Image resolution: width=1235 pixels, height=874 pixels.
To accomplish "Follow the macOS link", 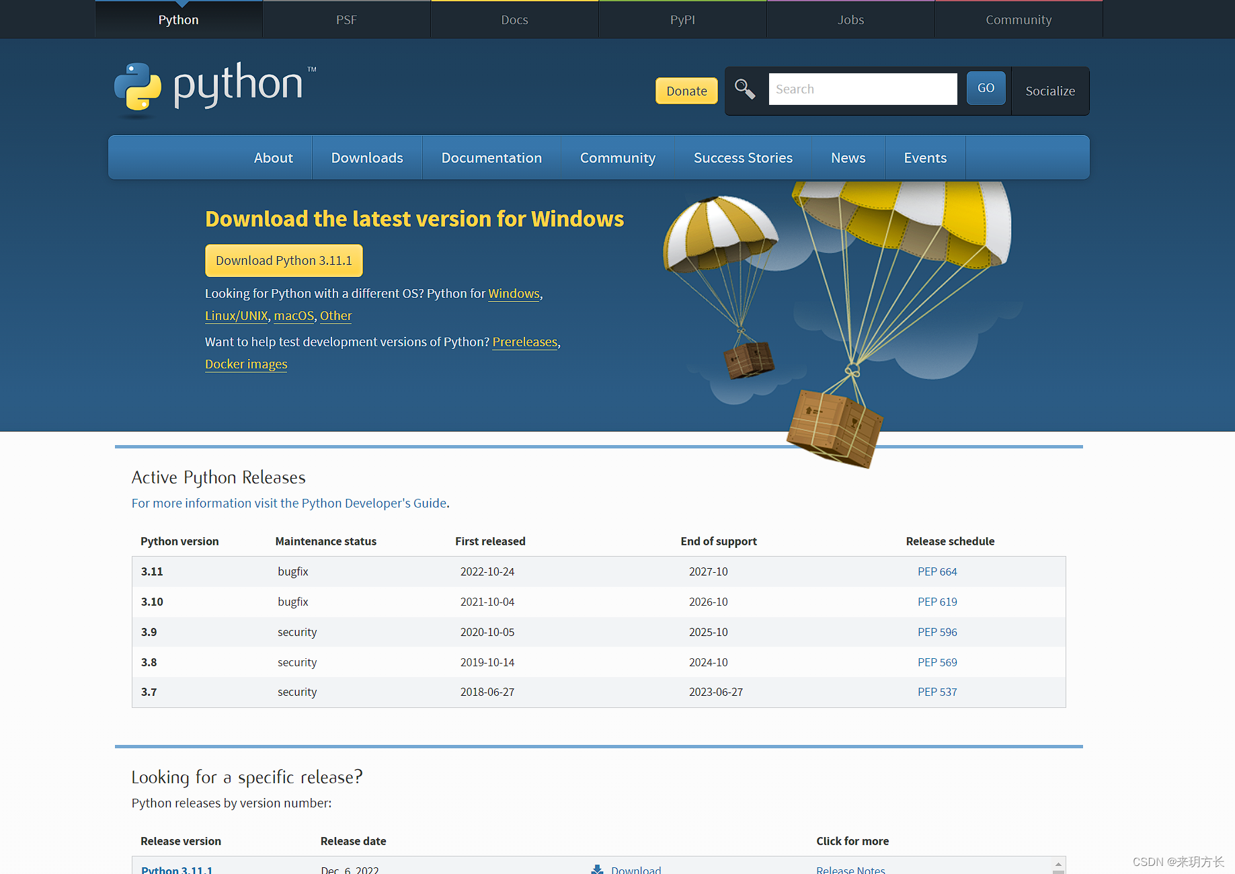I will click(x=294, y=315).
